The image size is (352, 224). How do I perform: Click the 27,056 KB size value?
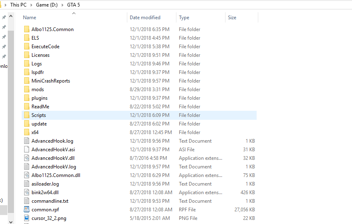[245, 209]
